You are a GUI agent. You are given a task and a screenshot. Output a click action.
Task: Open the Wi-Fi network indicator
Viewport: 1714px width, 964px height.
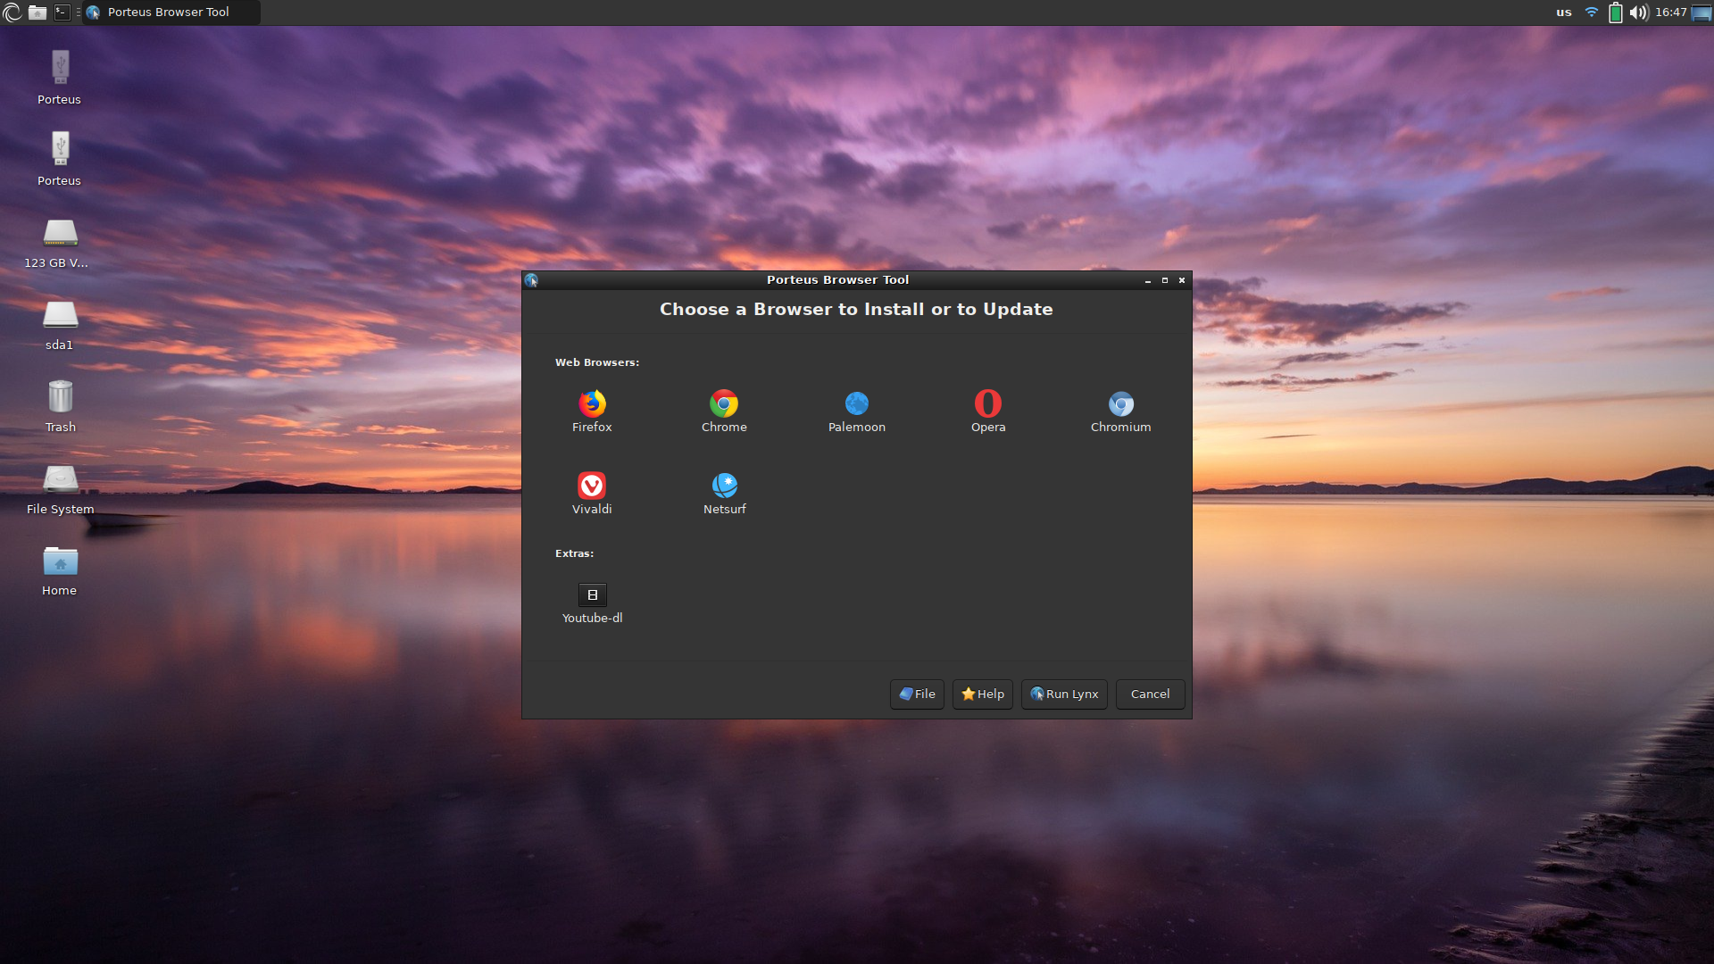(1591, 12)
